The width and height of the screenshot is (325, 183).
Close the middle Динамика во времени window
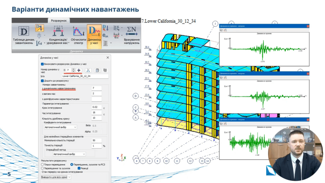[x=308, y=74]
